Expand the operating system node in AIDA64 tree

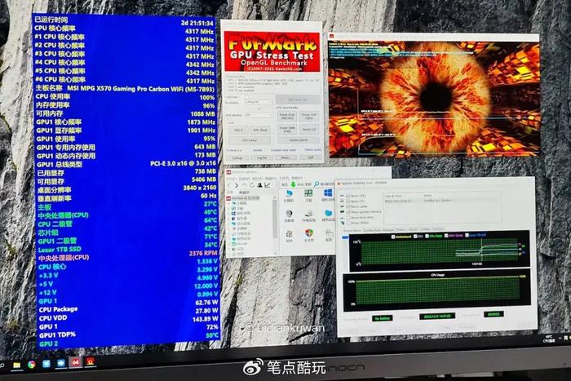tap(228, 214)
